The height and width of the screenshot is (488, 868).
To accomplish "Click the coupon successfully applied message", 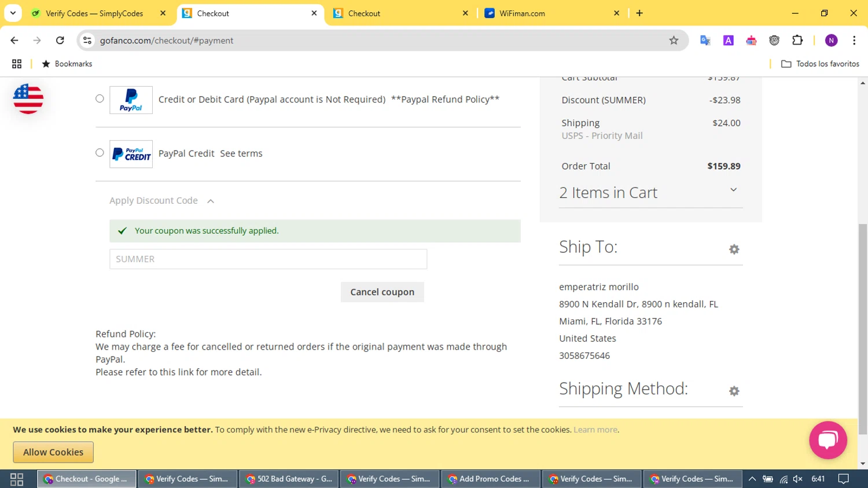I will (x=315, y=231).
